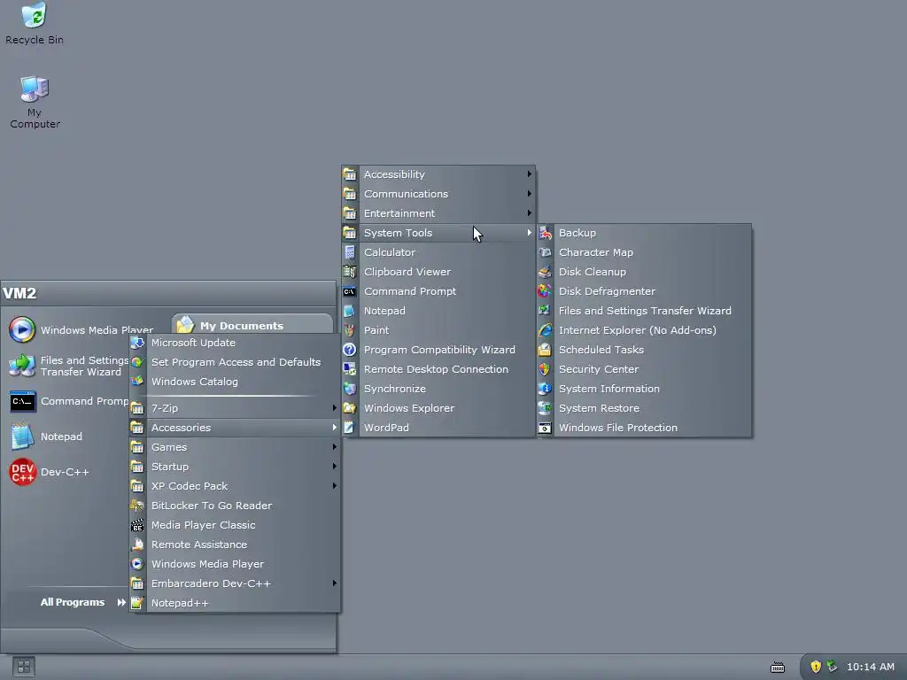907x680 pixels.
Task: Open pinned Command Prompt in Start menu
Action: click(66, 401)
